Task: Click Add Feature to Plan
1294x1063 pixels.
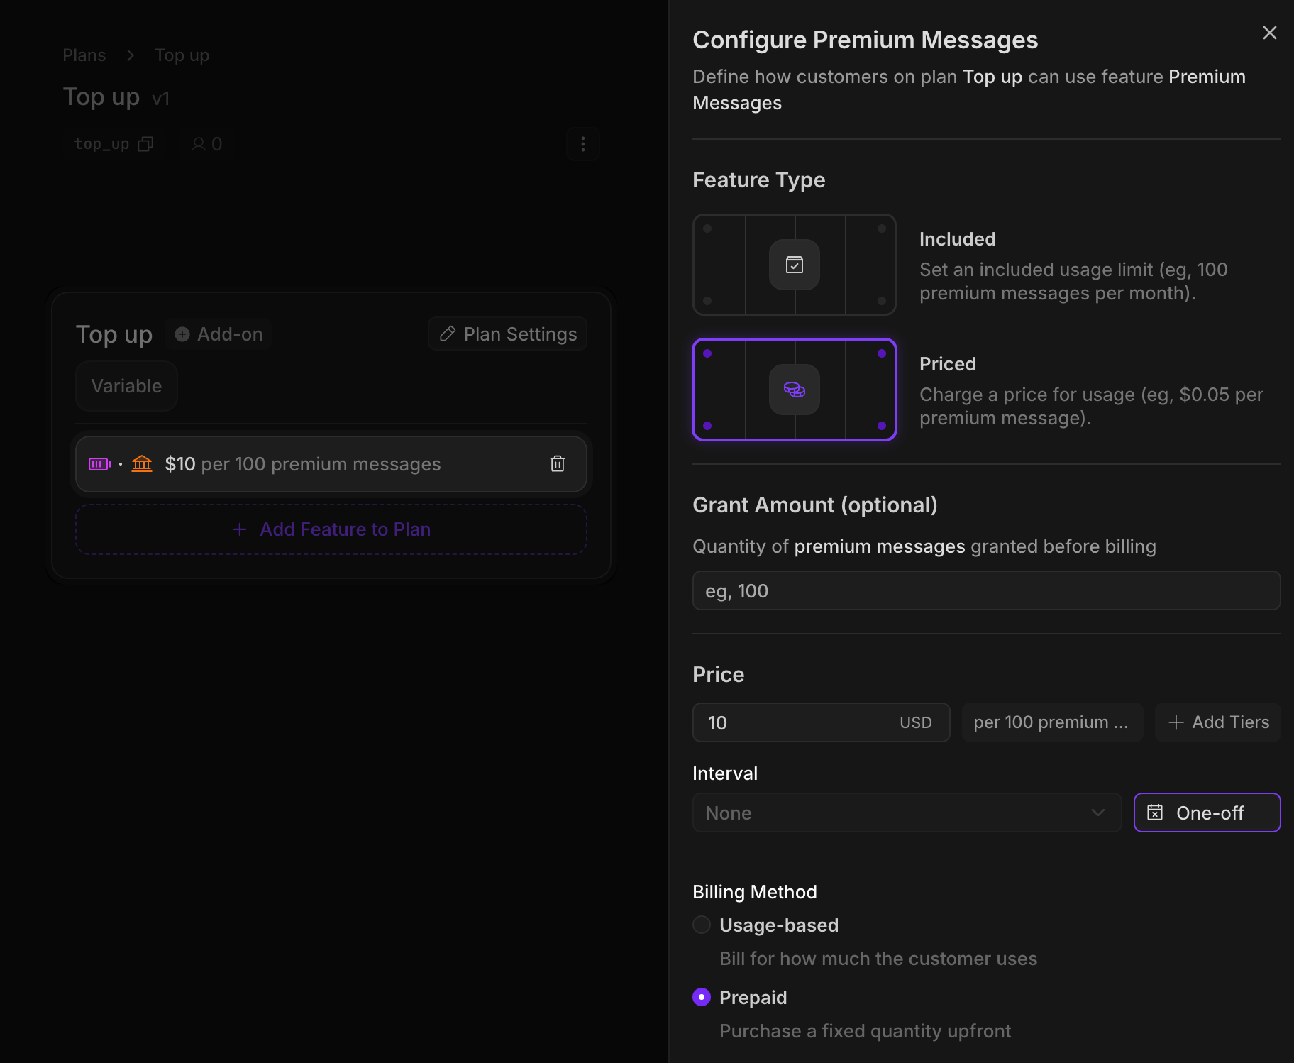Action: tap(331, 529)
